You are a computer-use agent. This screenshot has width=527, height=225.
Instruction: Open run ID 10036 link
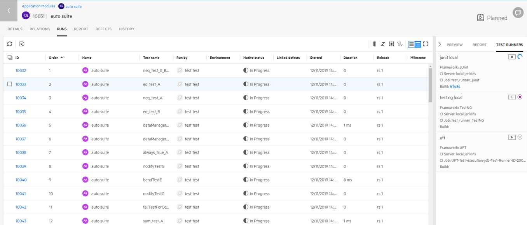21,125
